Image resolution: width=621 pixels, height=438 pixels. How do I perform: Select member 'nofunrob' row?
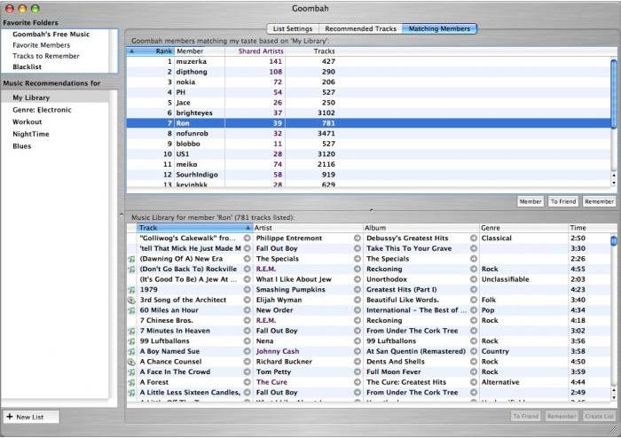point(368,133)
